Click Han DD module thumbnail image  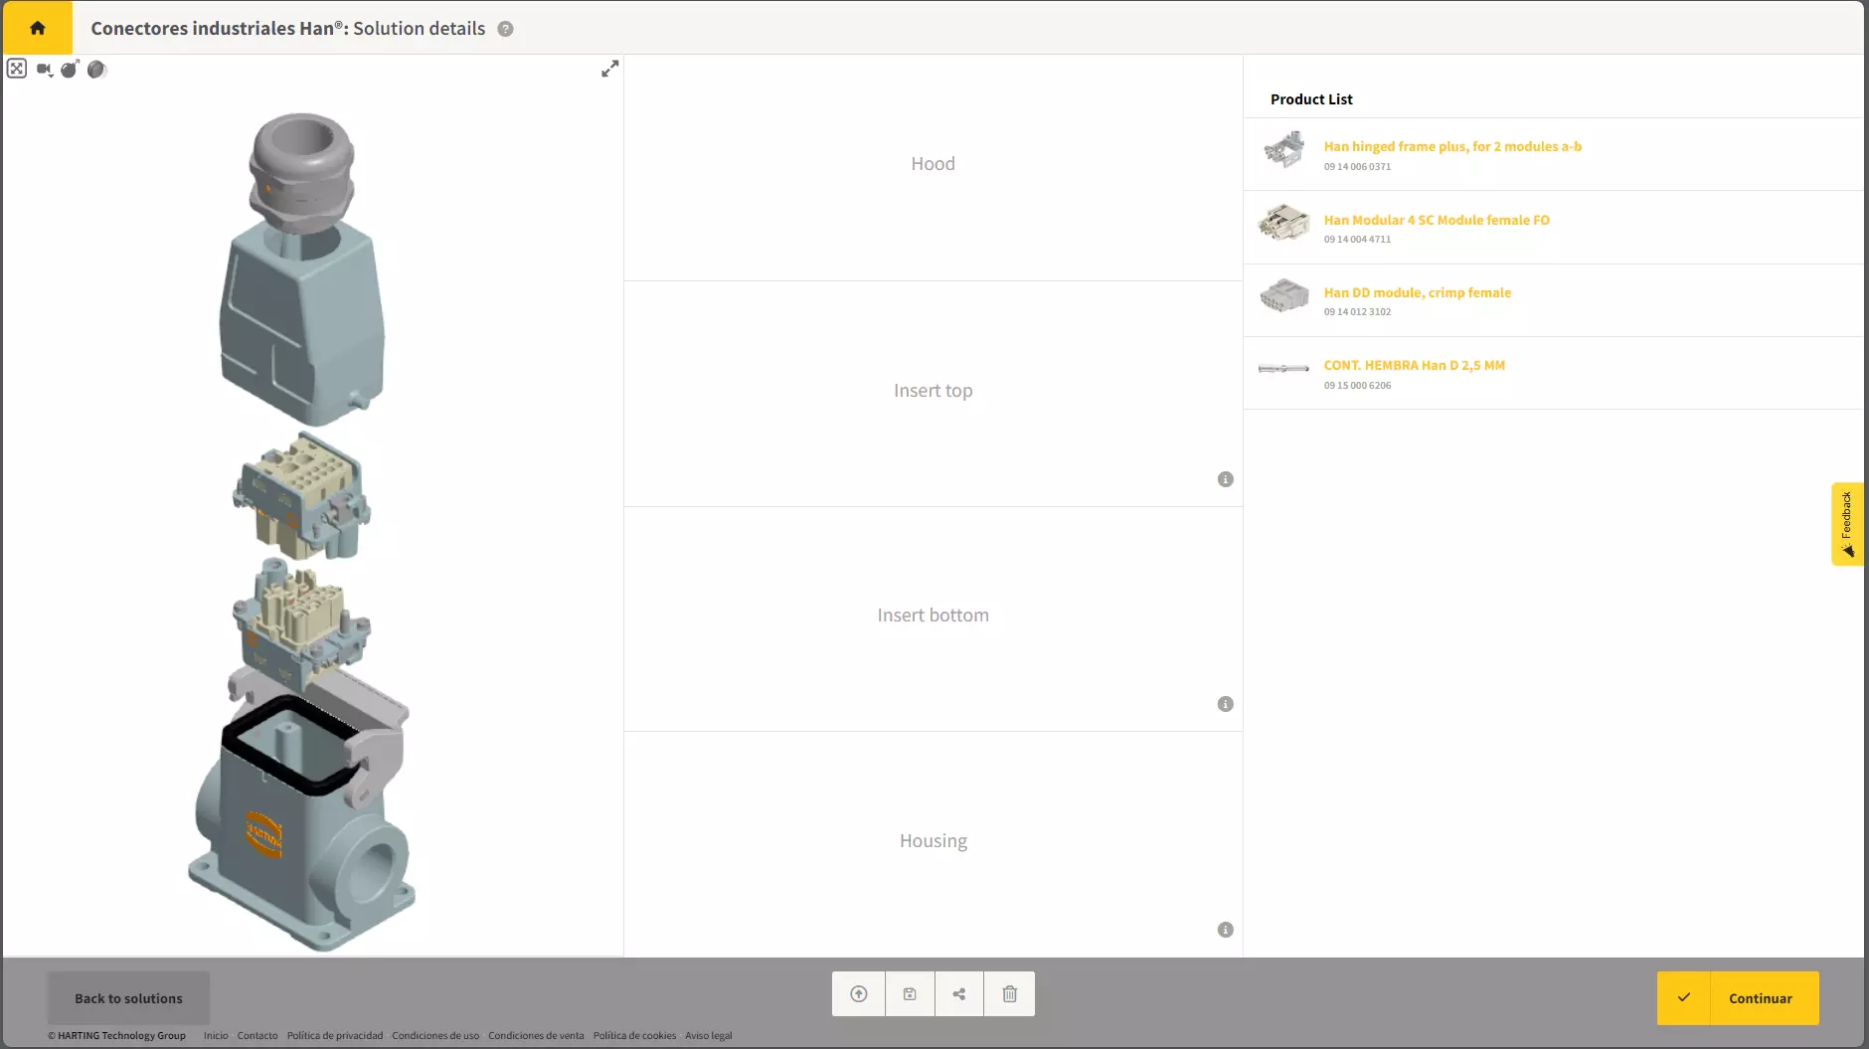(x=1283, y=296)
